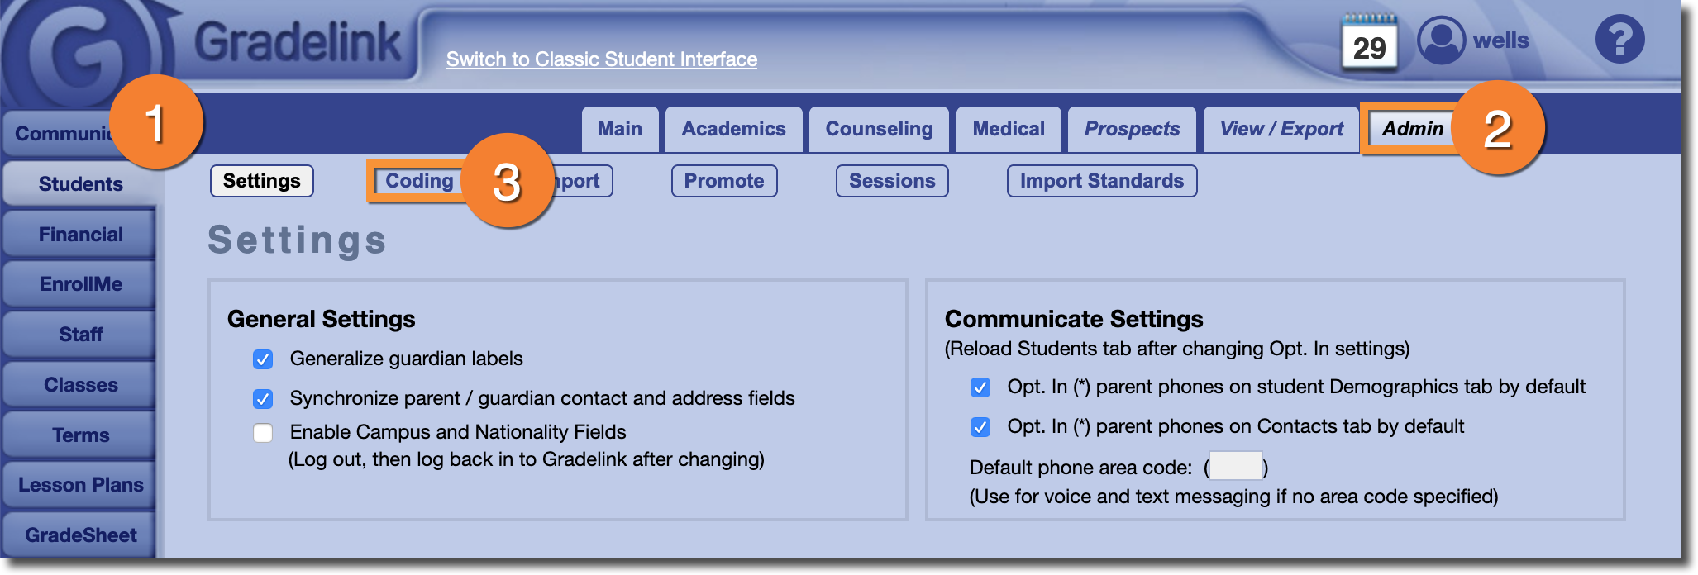Image resolution: width=1698 pixels, height=575 pixels.
Task: Click the Coding button
Action: pyautogui.click(x=419, y=181)
